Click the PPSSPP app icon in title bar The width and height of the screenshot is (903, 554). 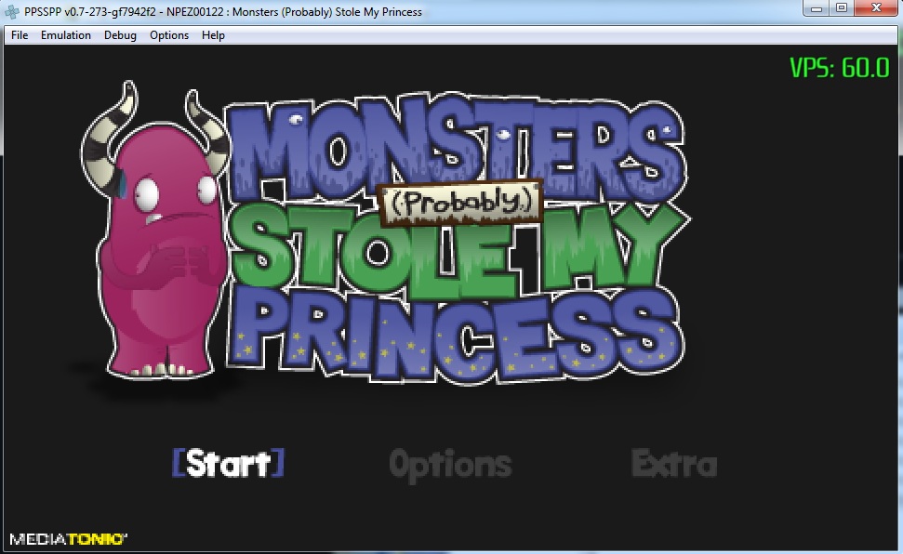pos(13,12)
